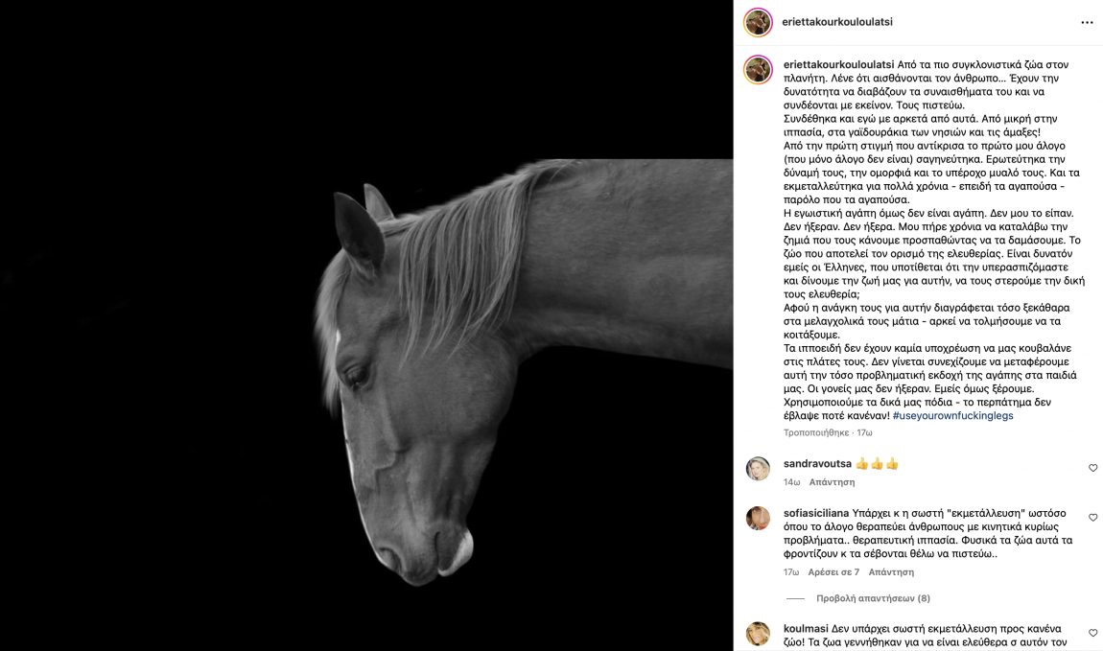
Task: Open the sandravoutsa username link
Action: pos(817,464)
